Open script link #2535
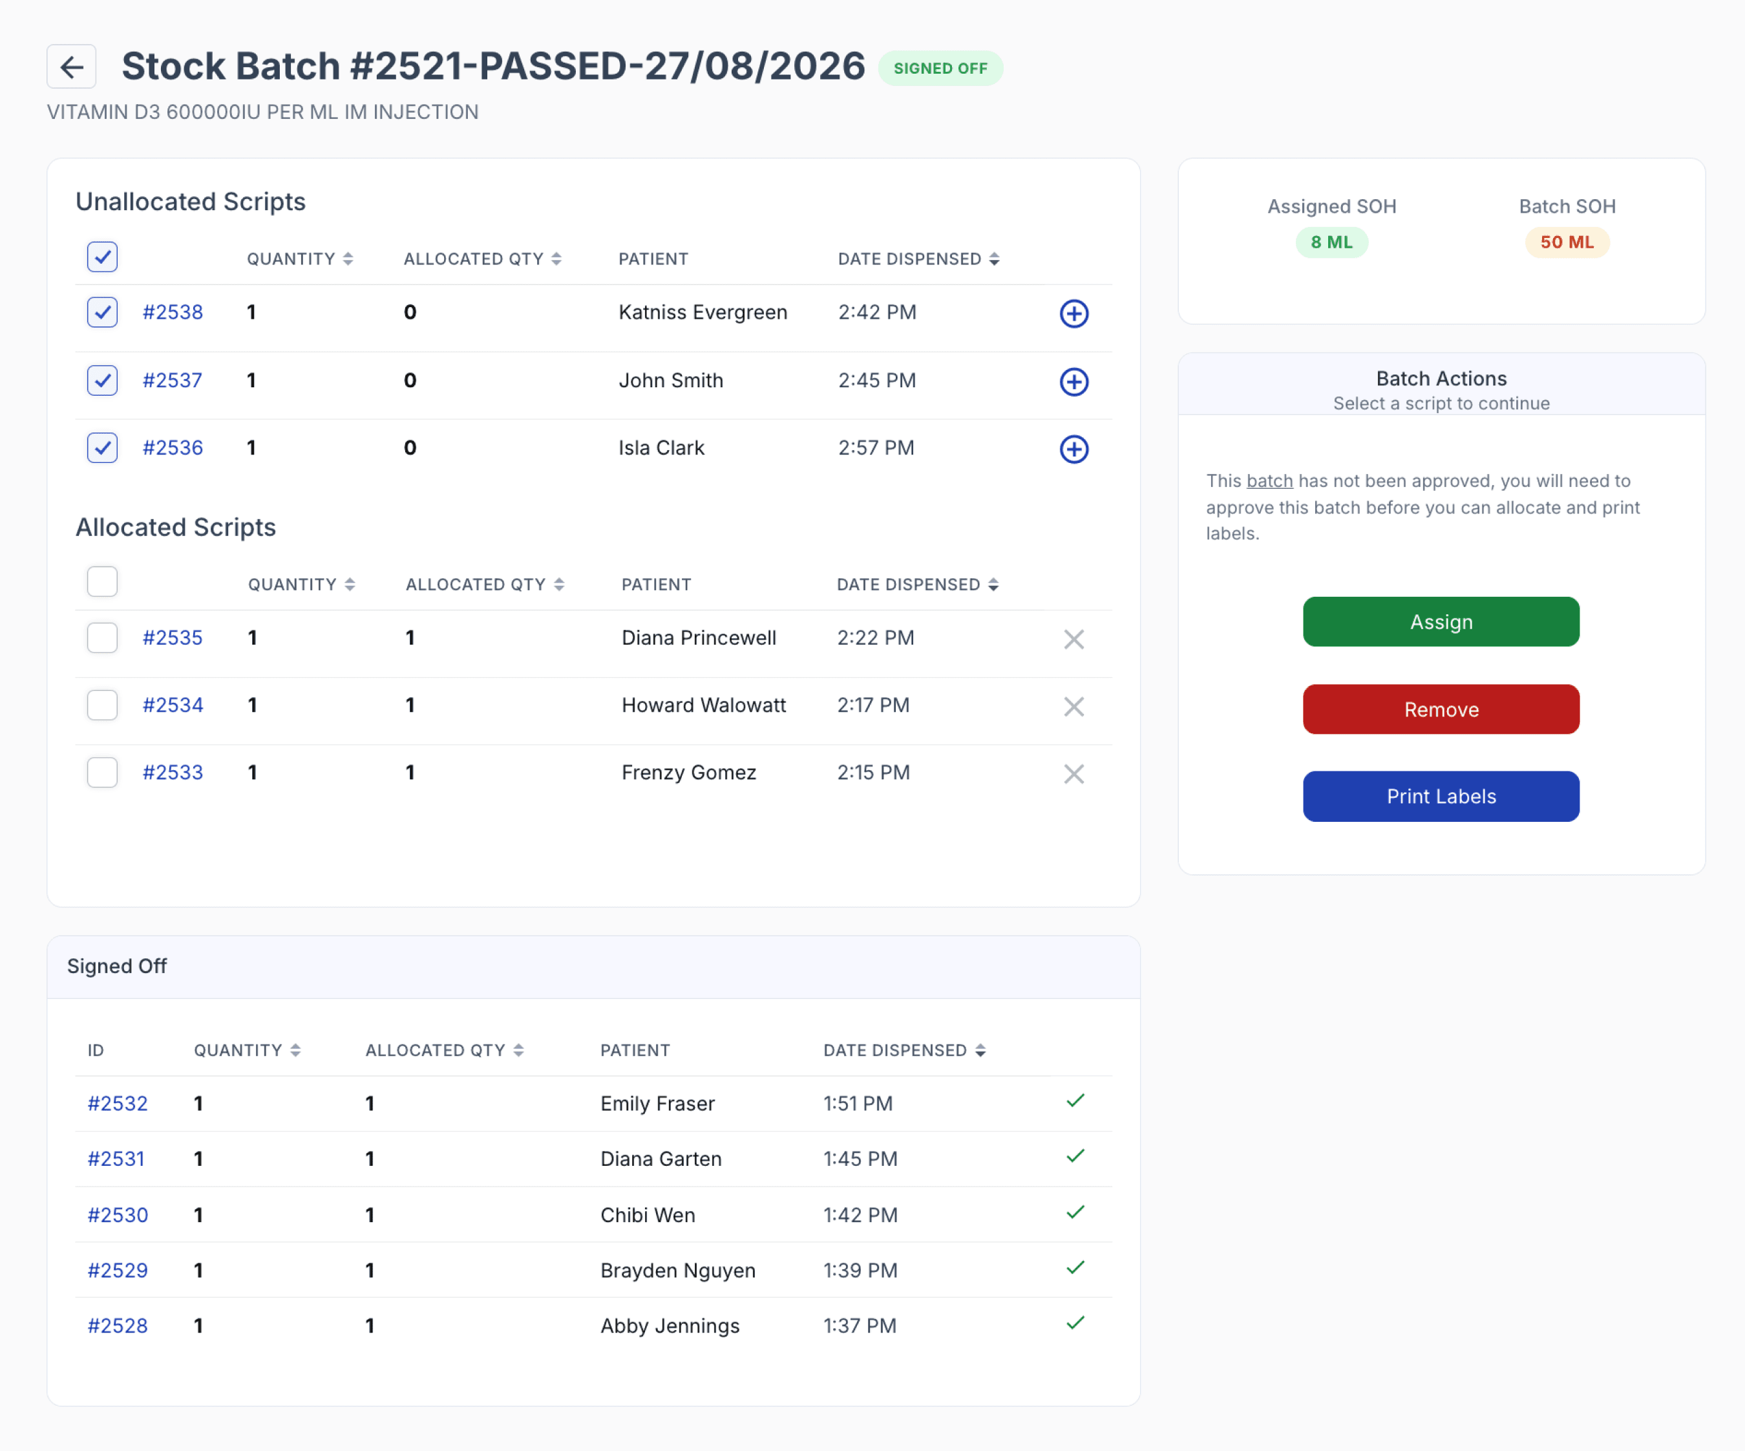Screen dimensions: 1745x1451 [173, 639]
